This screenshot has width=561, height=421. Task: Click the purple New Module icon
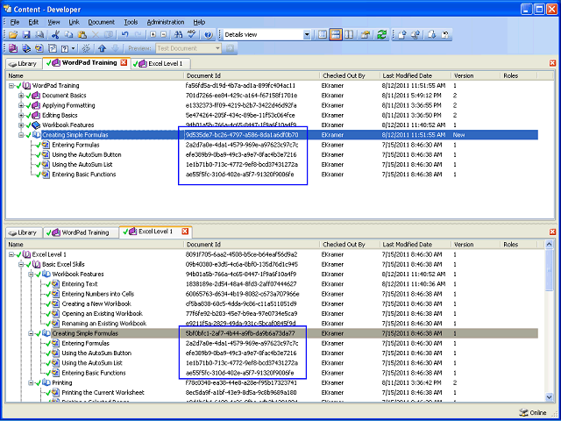click(x=13, y=48)
